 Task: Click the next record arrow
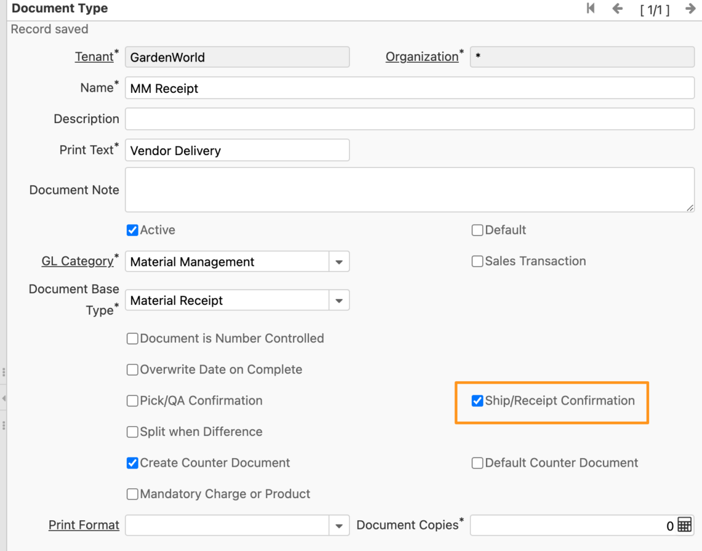689,9
